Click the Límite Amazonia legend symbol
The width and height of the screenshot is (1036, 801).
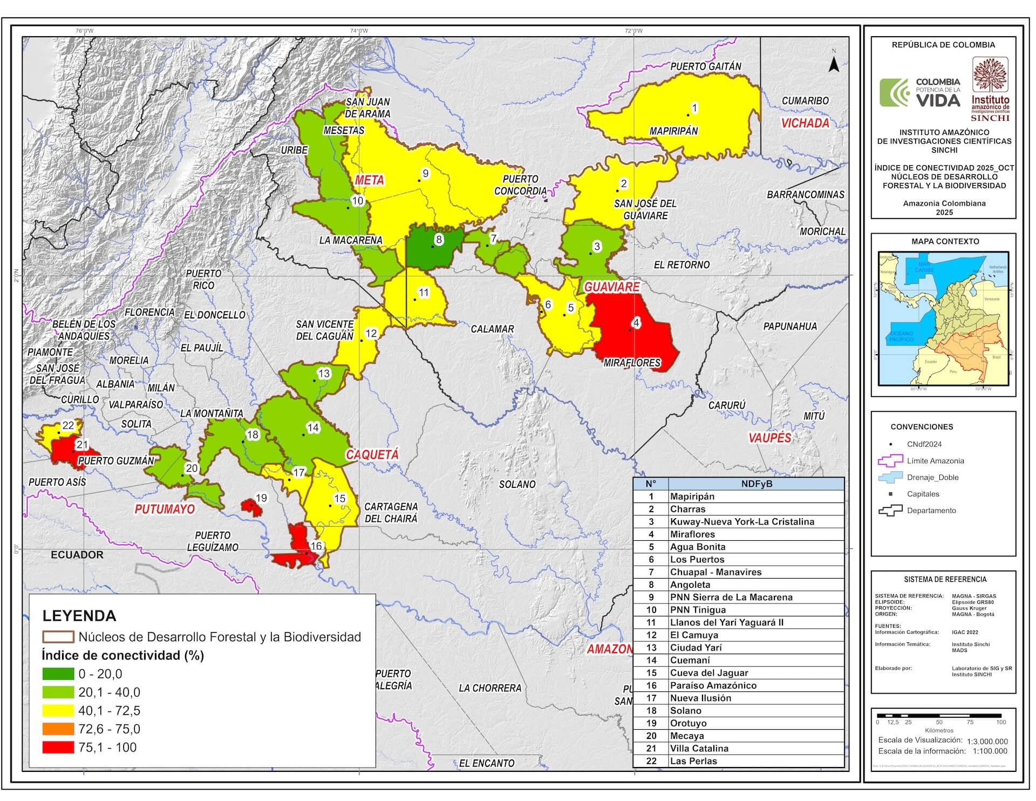(x=890, y=460)
